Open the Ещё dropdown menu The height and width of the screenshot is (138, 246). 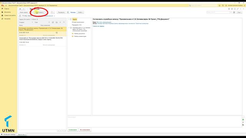[239, 12]
